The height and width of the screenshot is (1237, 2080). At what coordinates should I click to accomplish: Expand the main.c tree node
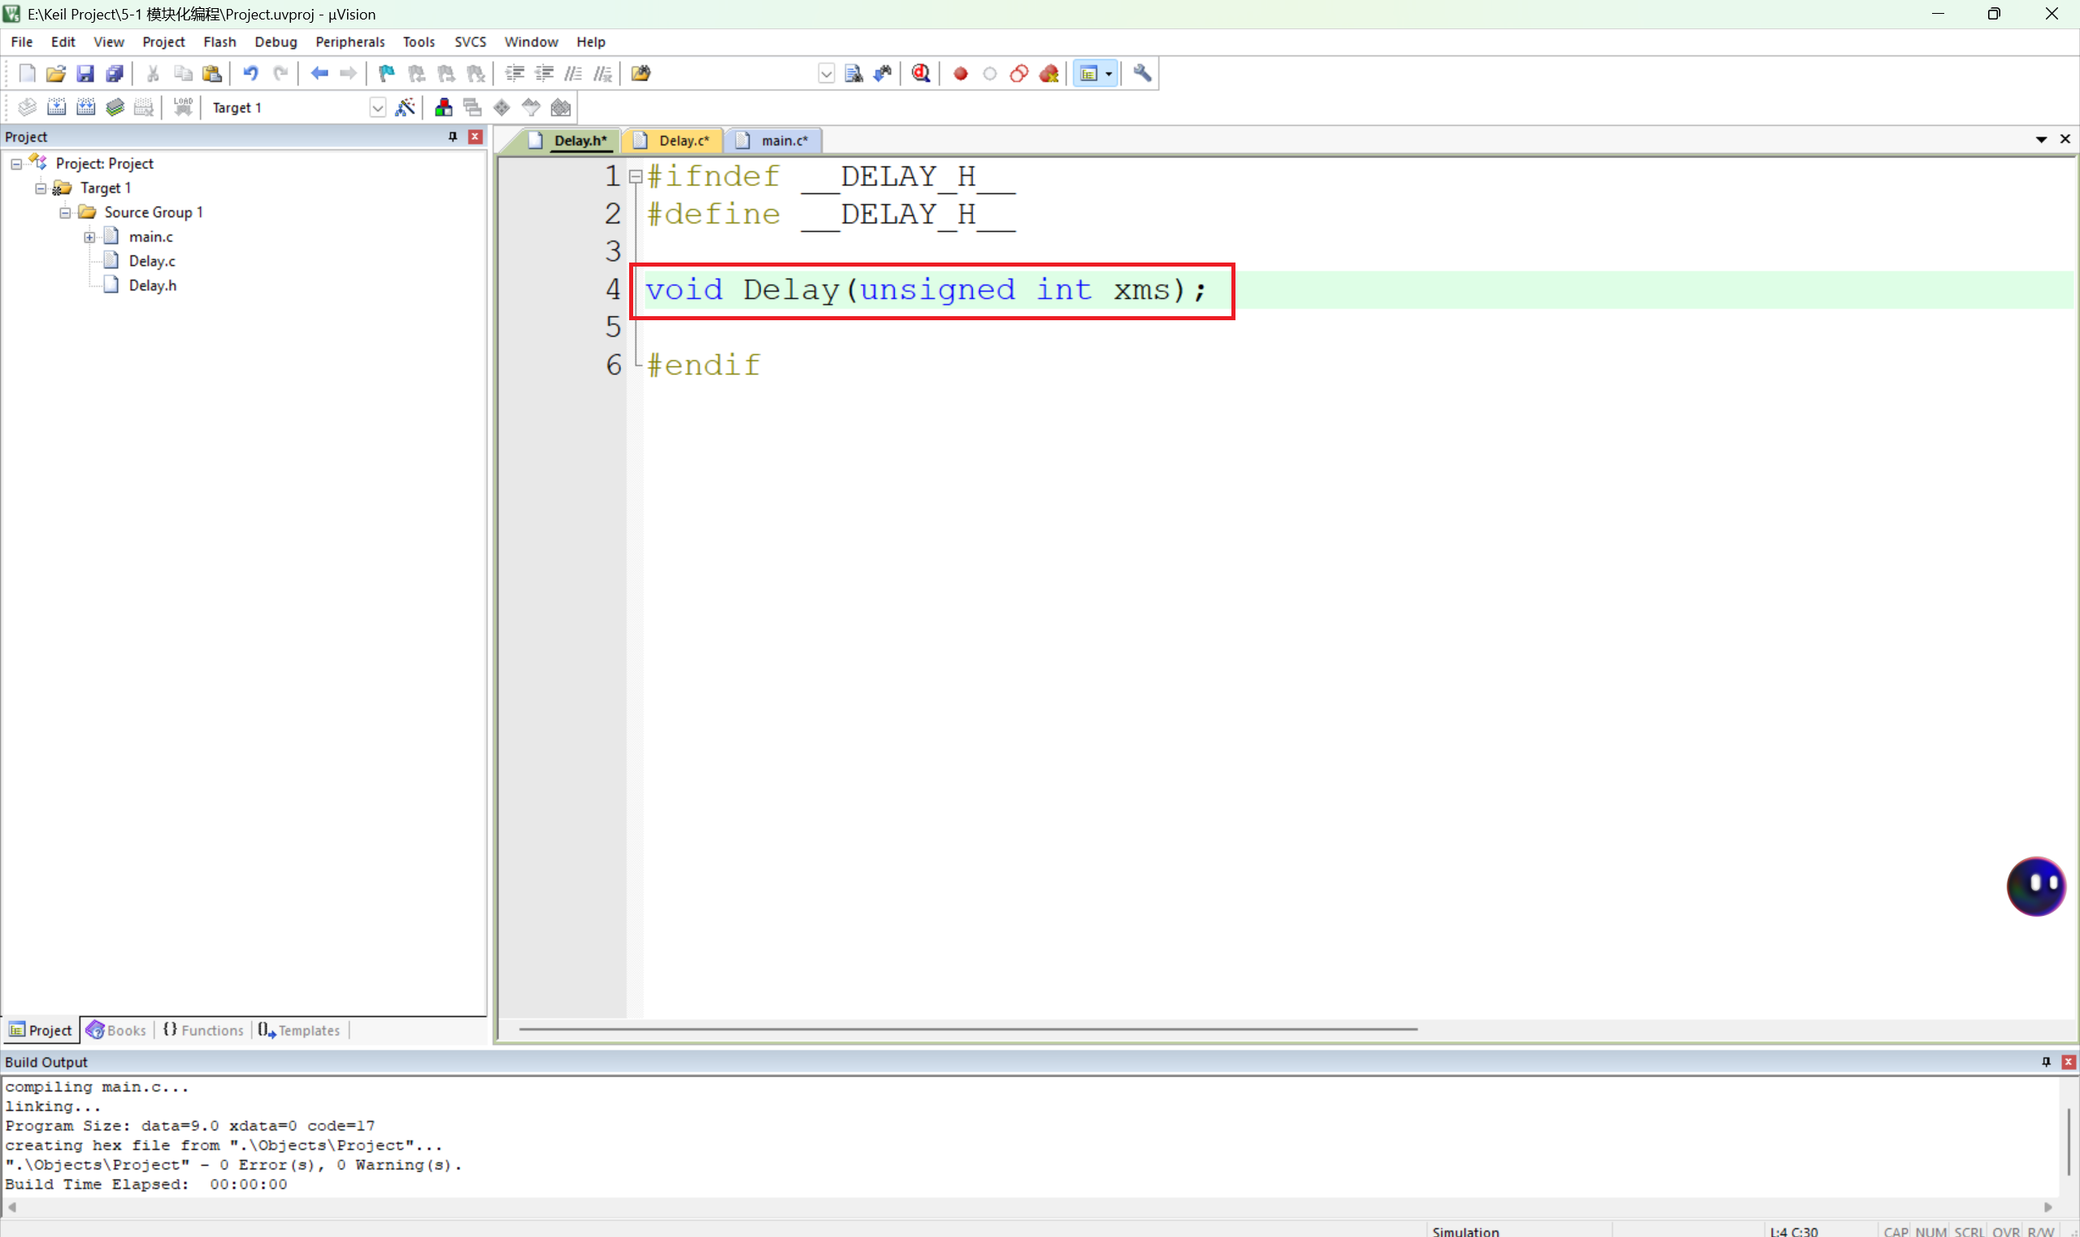coord(89,237)
